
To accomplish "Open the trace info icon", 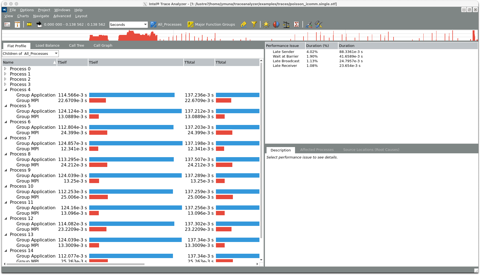I will pyautogui.click(x=17, y=25).
